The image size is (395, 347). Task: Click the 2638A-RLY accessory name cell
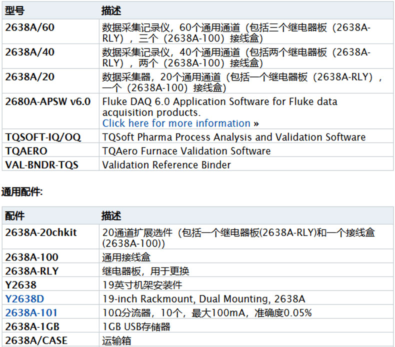pos(31,271)
